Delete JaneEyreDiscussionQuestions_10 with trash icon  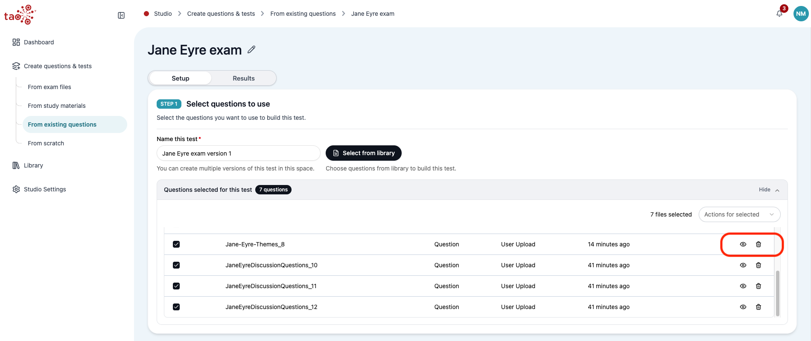click(x=758, y=265)
